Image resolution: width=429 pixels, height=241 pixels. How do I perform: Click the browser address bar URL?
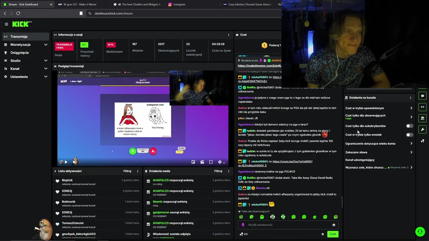point(114,13)
